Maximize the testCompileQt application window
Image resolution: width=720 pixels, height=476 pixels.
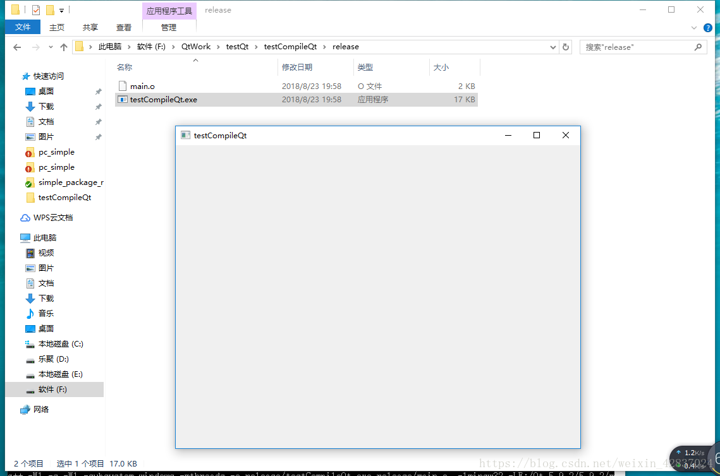(x=536, y=135)
